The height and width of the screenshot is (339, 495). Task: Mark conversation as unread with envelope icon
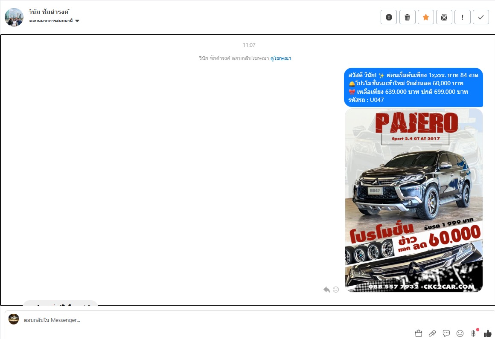(444, 17)
